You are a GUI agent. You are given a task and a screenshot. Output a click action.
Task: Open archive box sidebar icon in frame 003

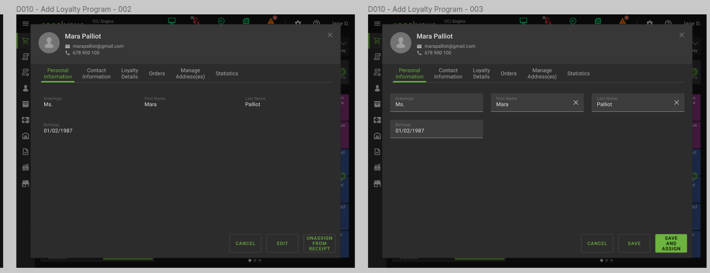click(377, 104)
